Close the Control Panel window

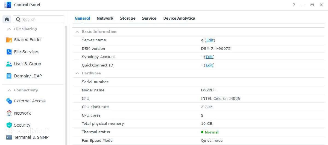pyautogui.click(x=321, y=5)
